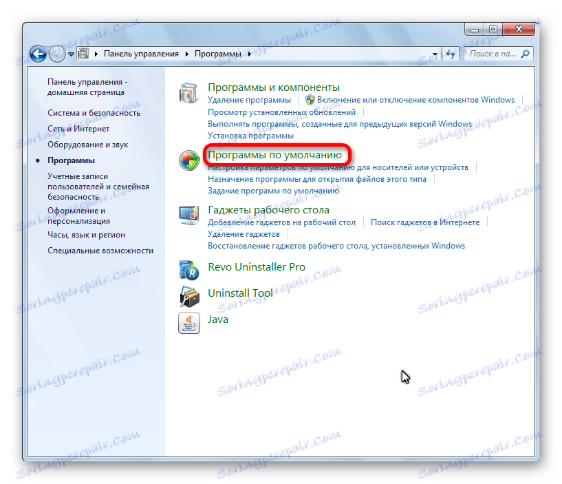Click Установка программы link

coord(250,136)
